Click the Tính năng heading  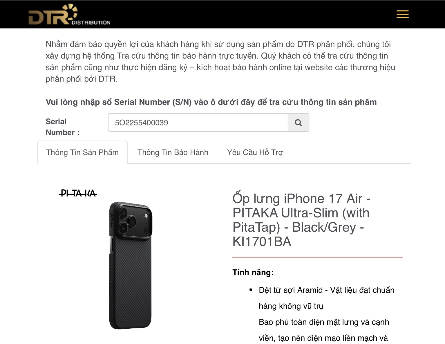[x=253, y=272]
